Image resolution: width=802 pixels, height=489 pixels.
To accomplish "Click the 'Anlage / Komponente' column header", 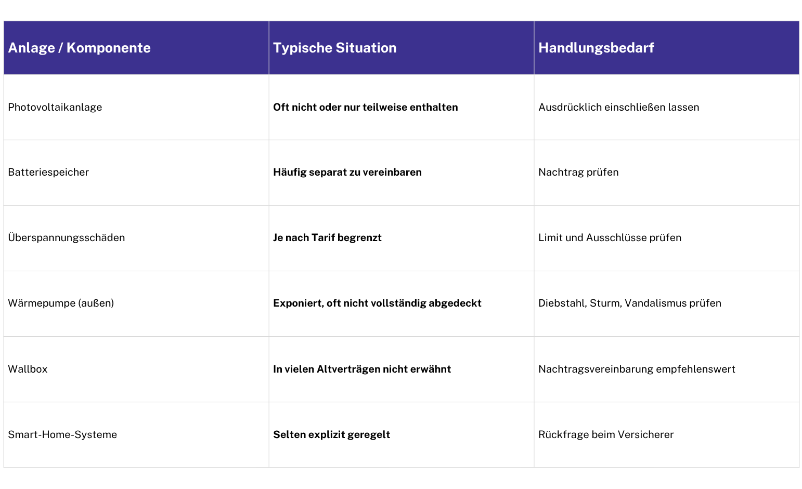I will point(136,48).
